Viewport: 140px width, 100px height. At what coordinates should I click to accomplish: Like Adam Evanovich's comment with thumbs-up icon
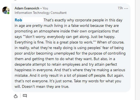pyautogui.click(x=15, y=96)
